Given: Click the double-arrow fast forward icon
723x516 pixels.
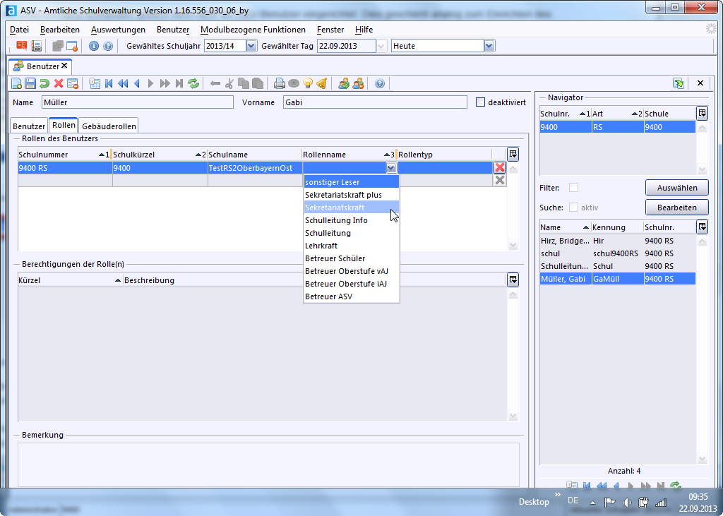Looking at the screenshot, I should click(165, 83).
